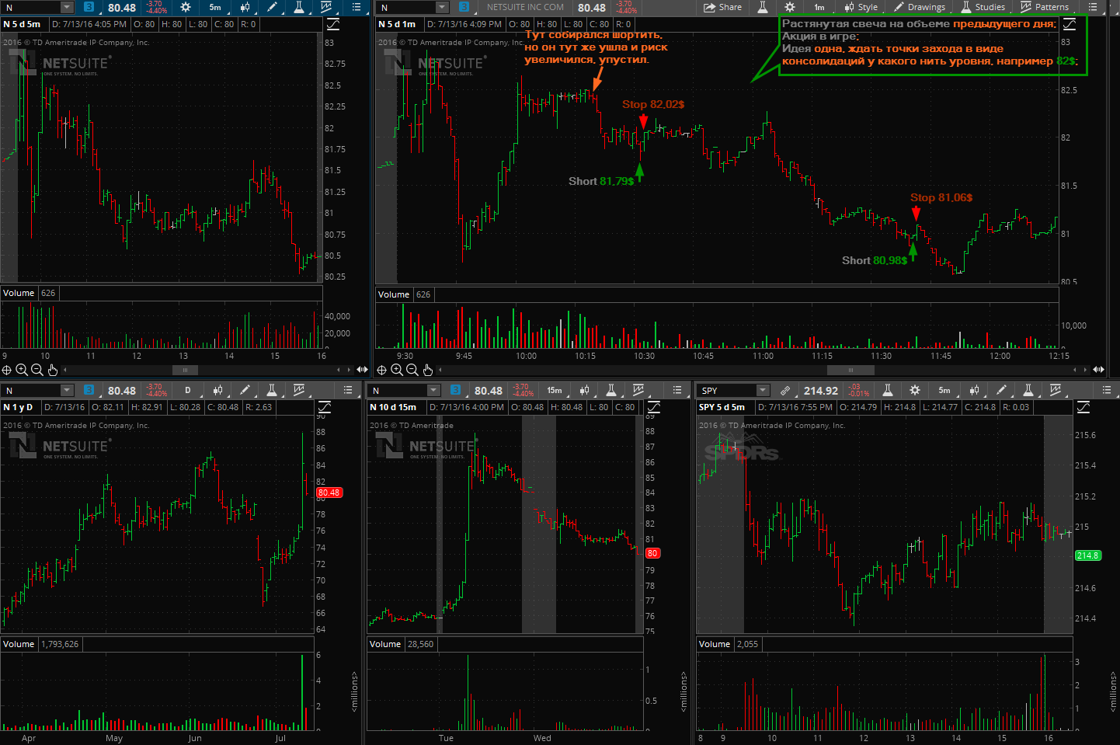This screenshot has height=745, width=1120.
Task: Zoom in with magnifier under N 5d 1m chart
Action: (397, 370)
